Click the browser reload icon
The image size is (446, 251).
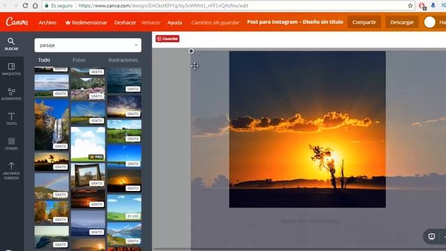tap(25, 6)
